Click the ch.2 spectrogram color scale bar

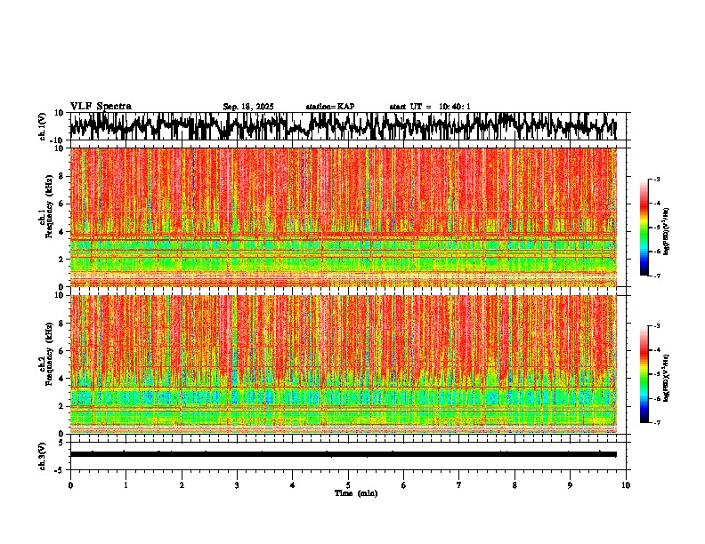coord(644,374)
